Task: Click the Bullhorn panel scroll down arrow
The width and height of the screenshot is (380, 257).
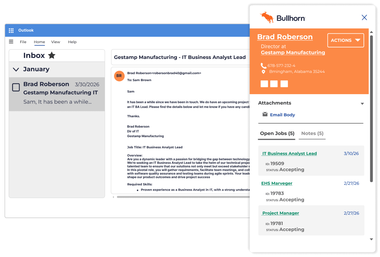Action: click(371, 239)
